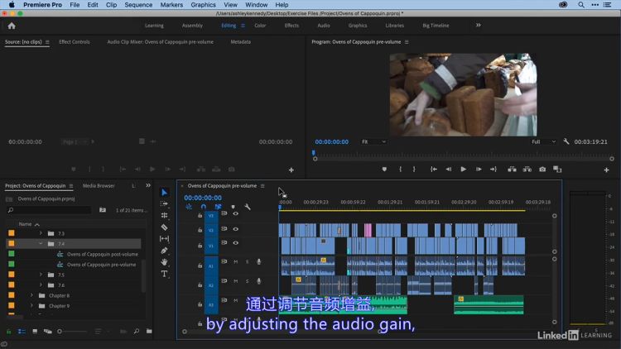The height and width of the screenshot is (349, 621).
Task: Select the Ripple Edit tool
Action: click(164, 215)
